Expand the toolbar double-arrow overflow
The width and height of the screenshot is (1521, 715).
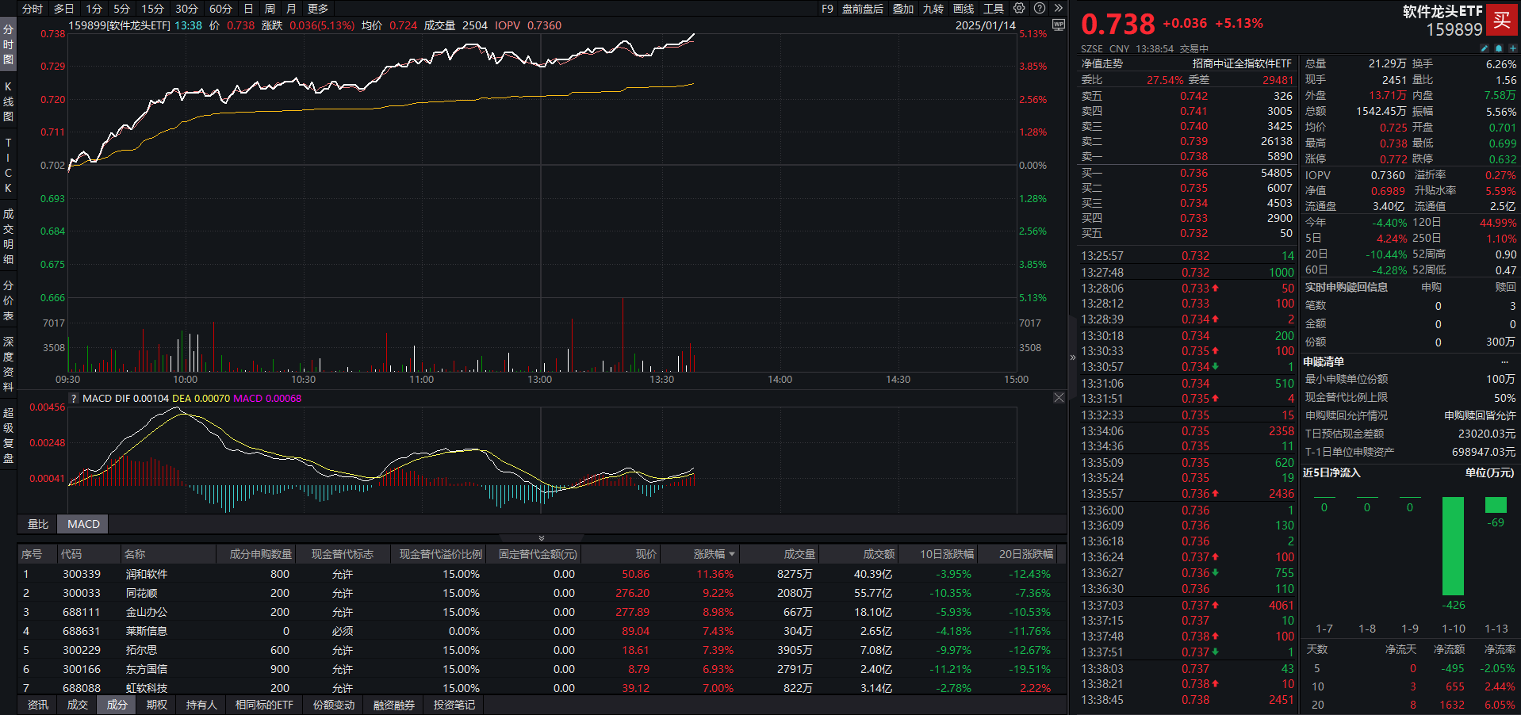1058,8
